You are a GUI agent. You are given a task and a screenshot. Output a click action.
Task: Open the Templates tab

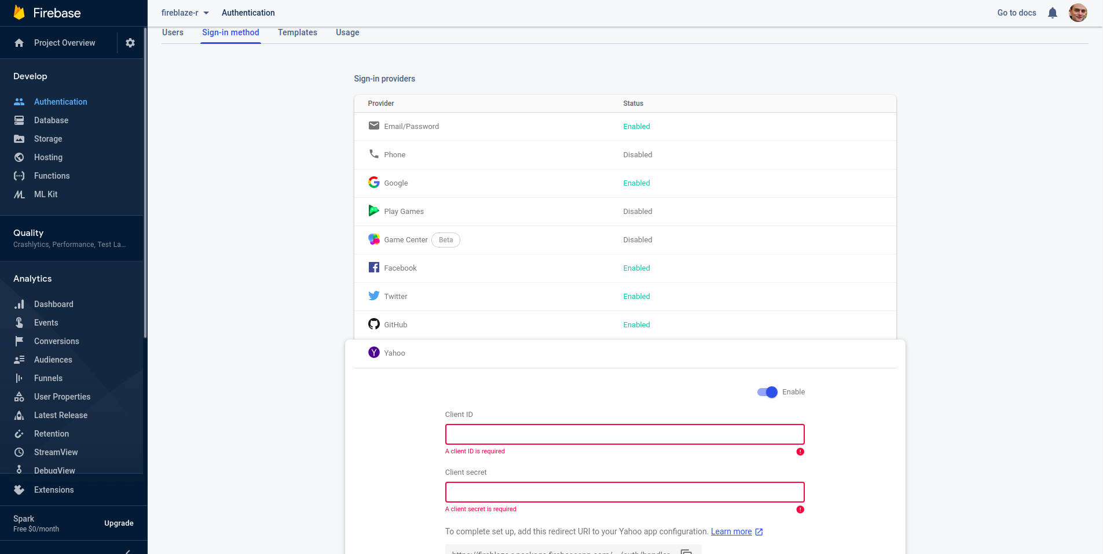[x=298, y=32]
